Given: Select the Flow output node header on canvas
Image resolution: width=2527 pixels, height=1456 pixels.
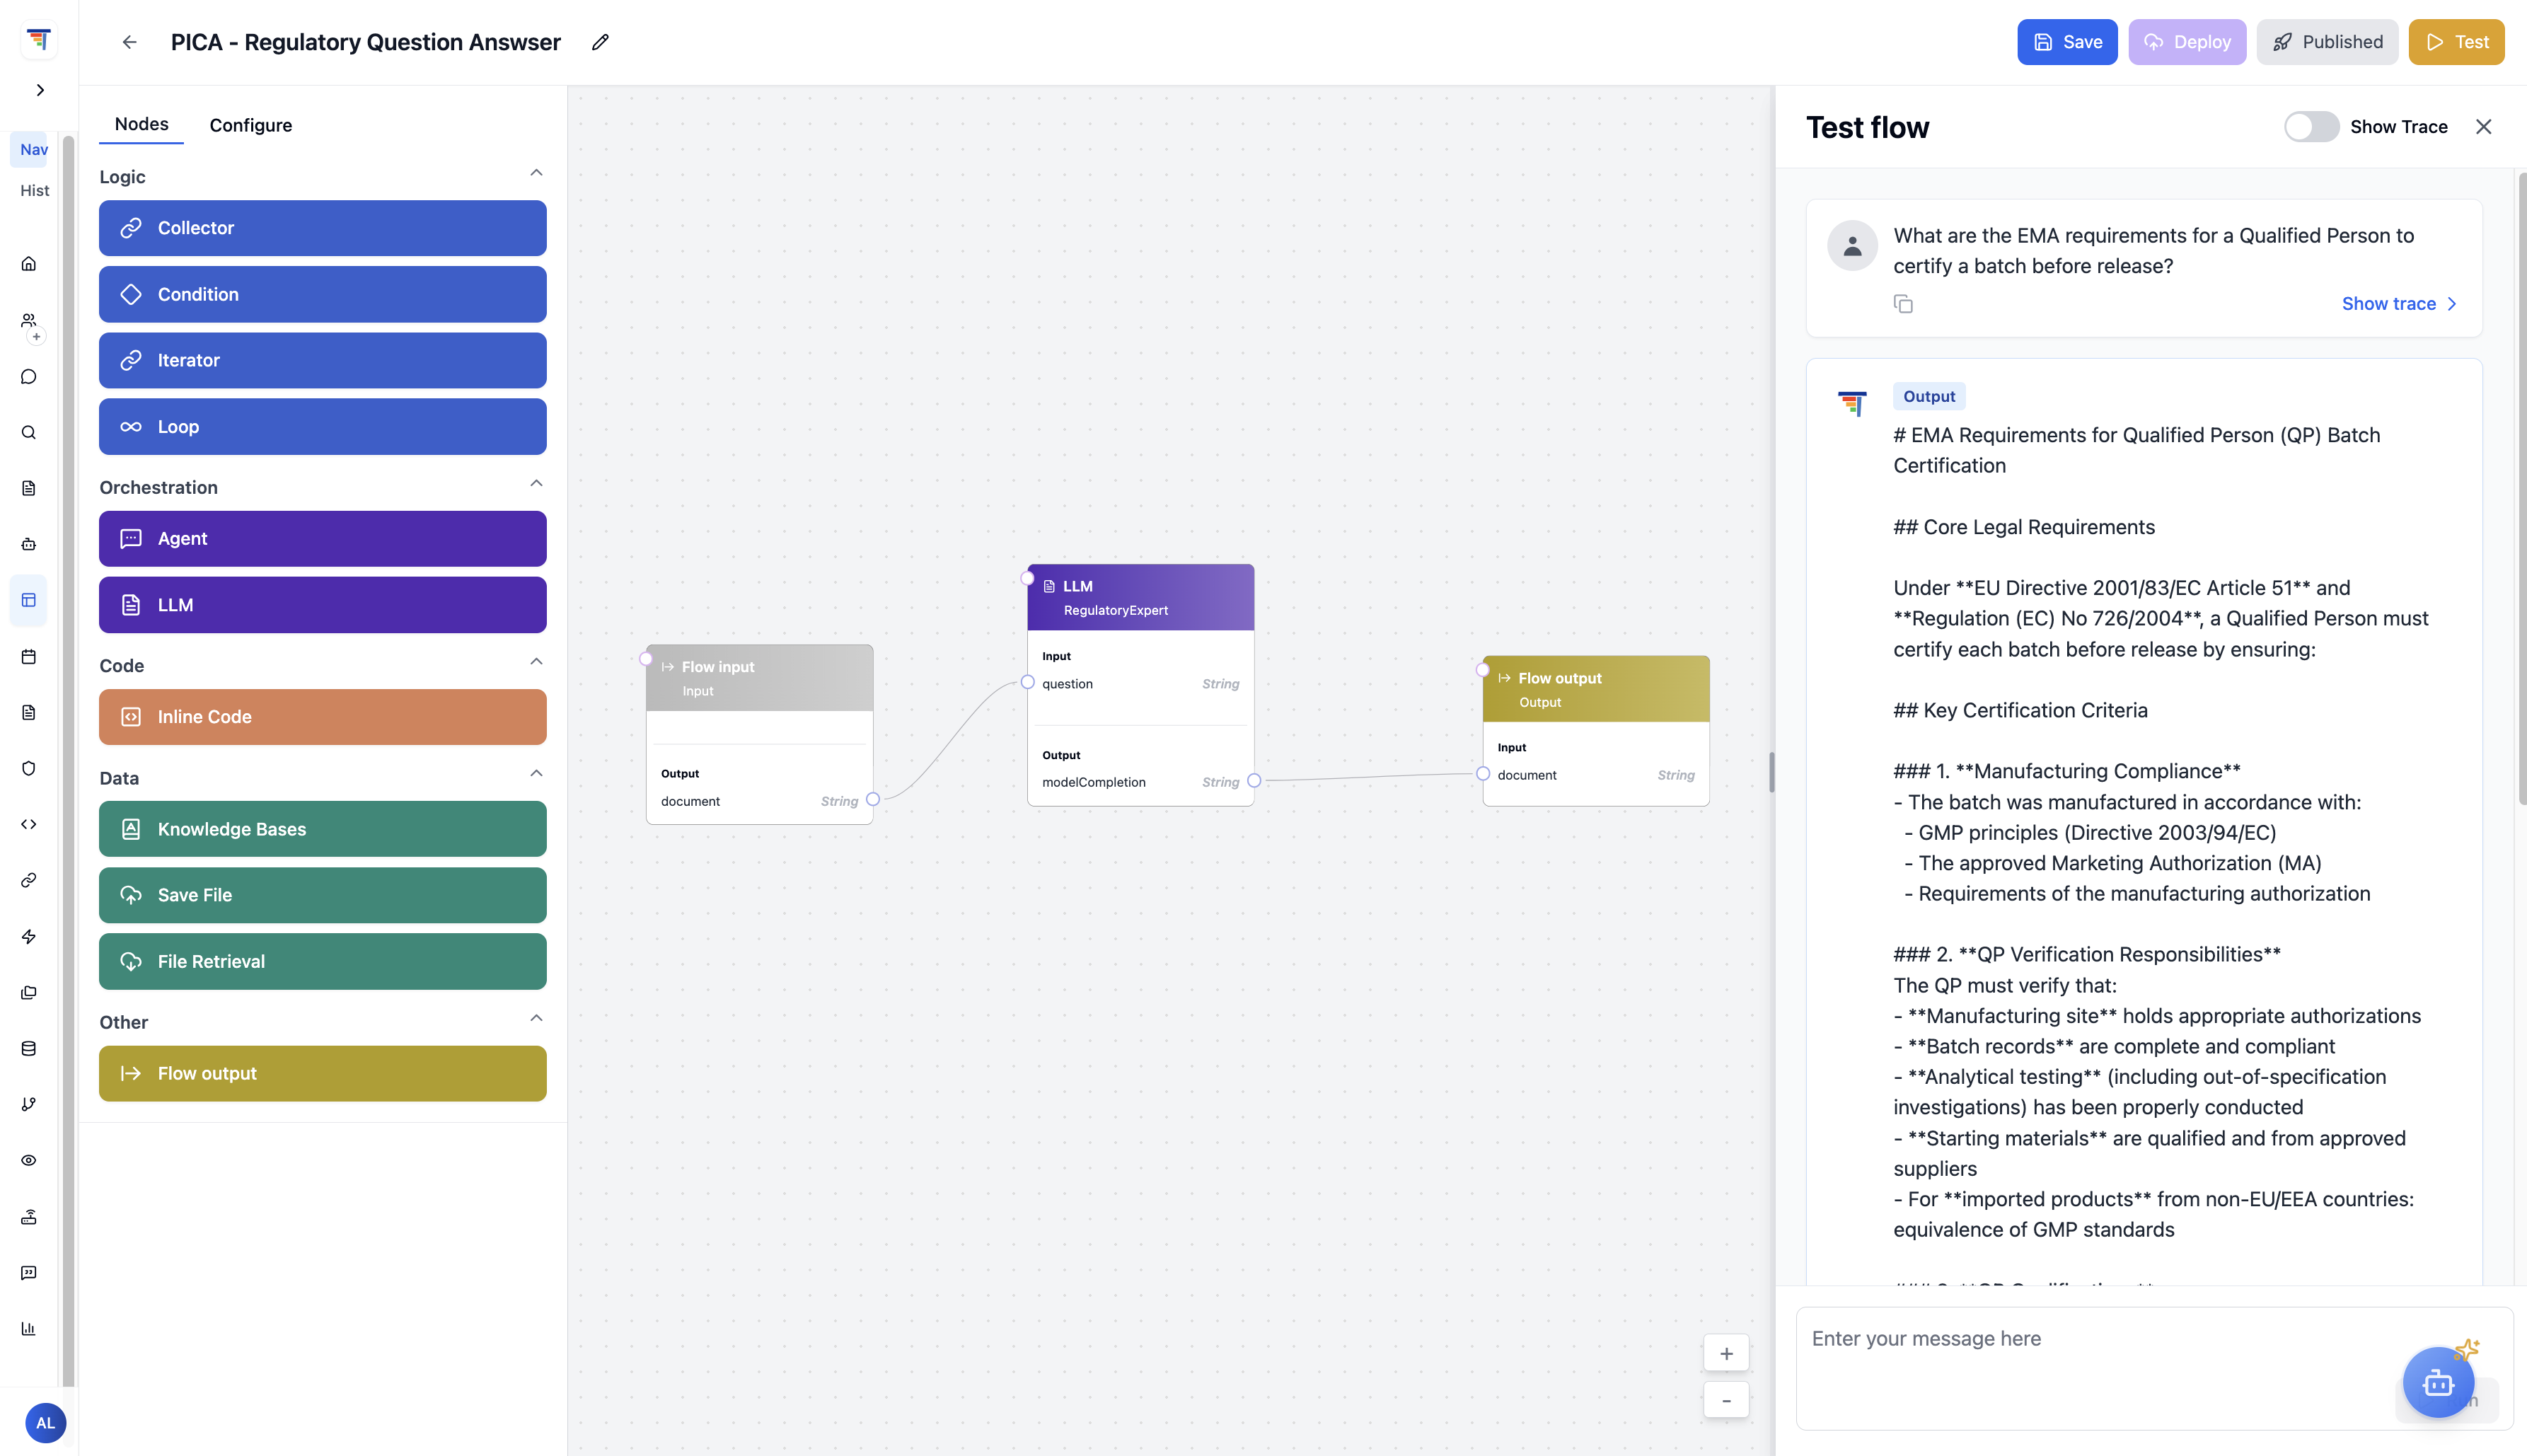Looking at the screenshot, I should click(1596, 689).
